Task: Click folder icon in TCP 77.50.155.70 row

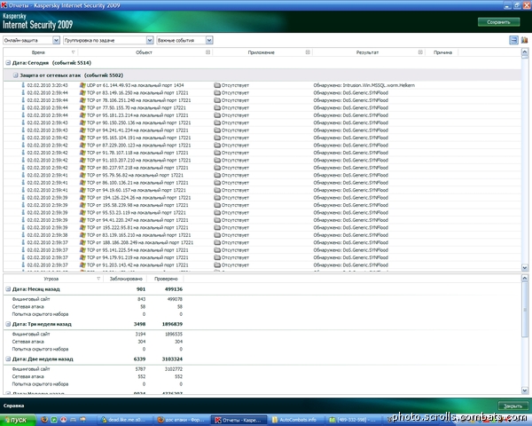Action: point(217,107)
